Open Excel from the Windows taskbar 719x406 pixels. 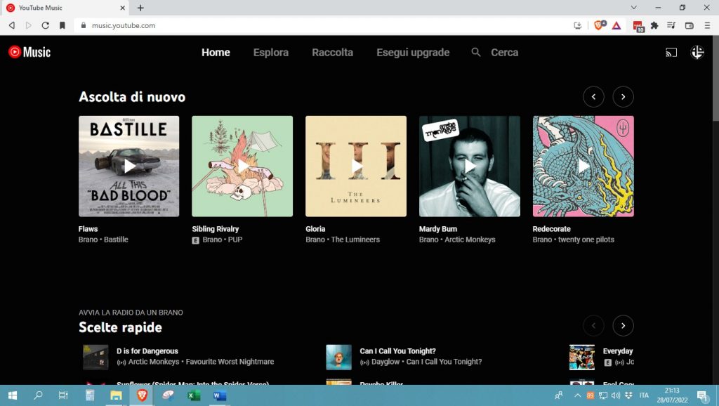193,395
